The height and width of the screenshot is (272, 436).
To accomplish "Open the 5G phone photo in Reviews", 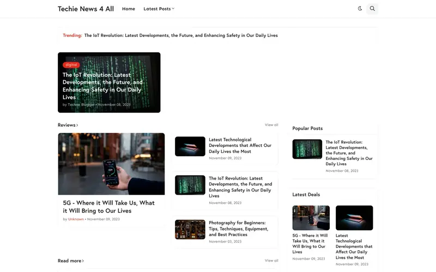I will pos(111,164).
